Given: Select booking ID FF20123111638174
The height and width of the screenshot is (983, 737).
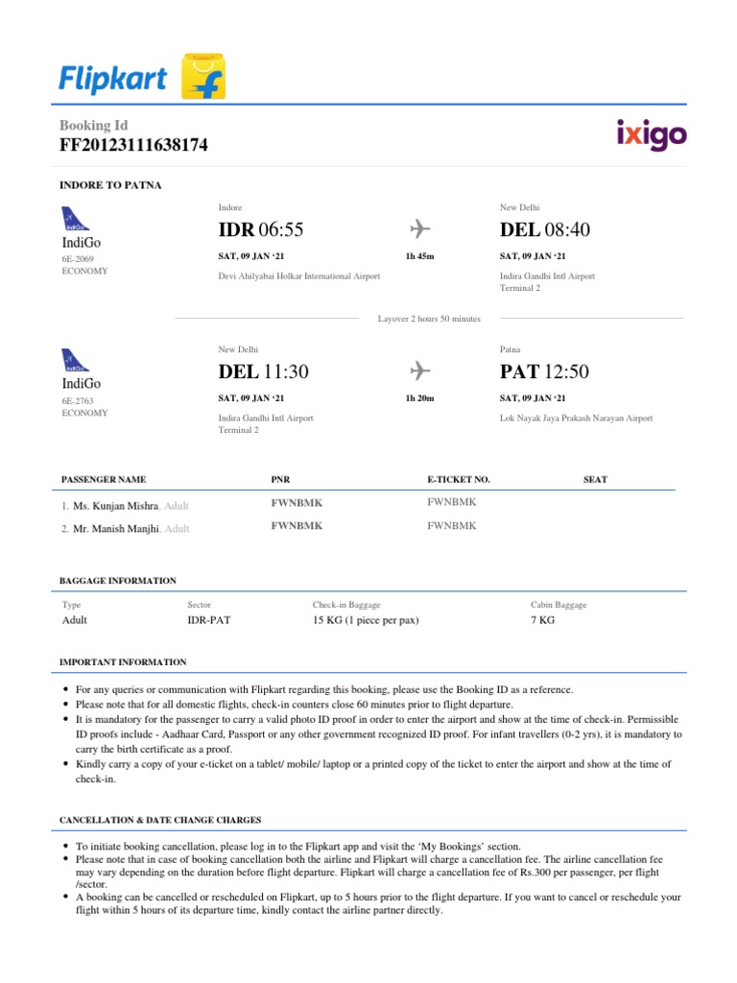Looking at the screenshot, I should (x=133, y=146).
